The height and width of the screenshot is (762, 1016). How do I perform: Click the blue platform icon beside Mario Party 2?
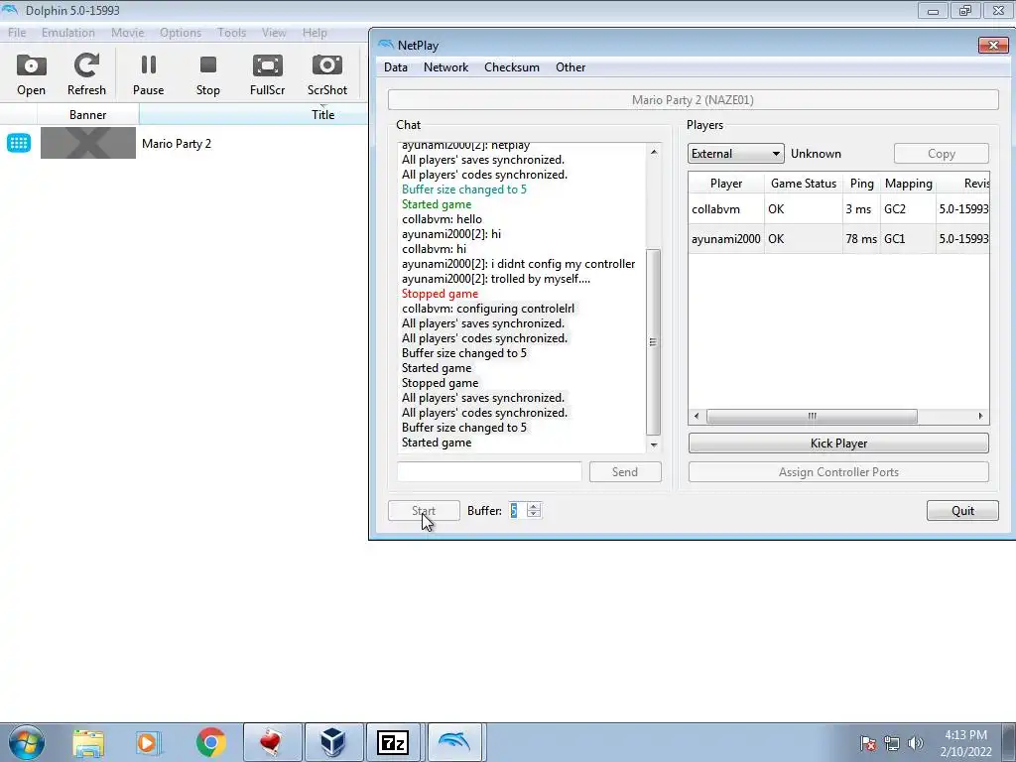click(x=19, y=143)
